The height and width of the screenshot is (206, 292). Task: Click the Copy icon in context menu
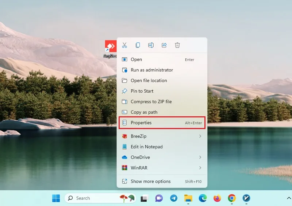tap(138, 45)
